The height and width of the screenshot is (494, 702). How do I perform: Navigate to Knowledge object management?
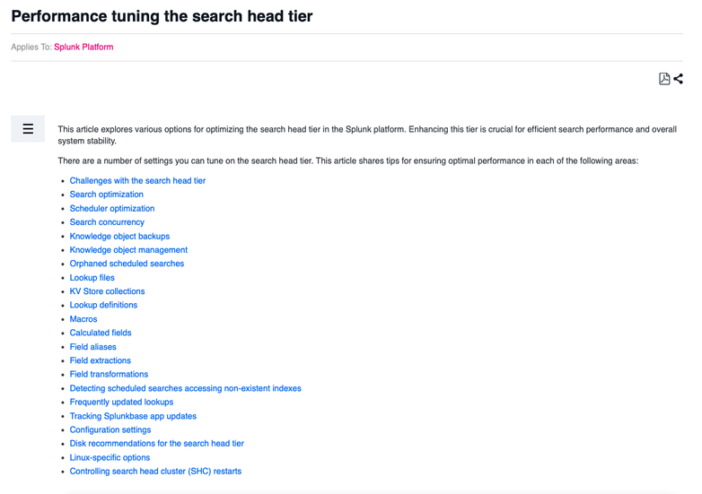128,250
